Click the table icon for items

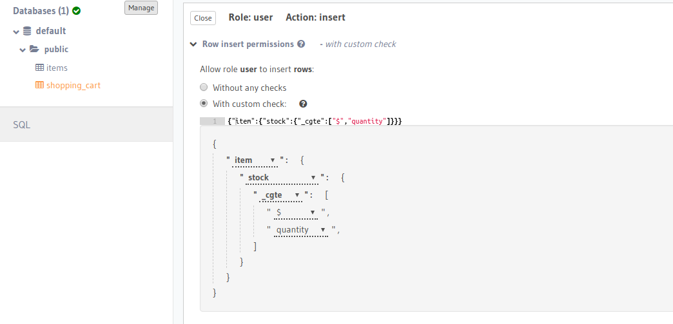coord(39,68)
